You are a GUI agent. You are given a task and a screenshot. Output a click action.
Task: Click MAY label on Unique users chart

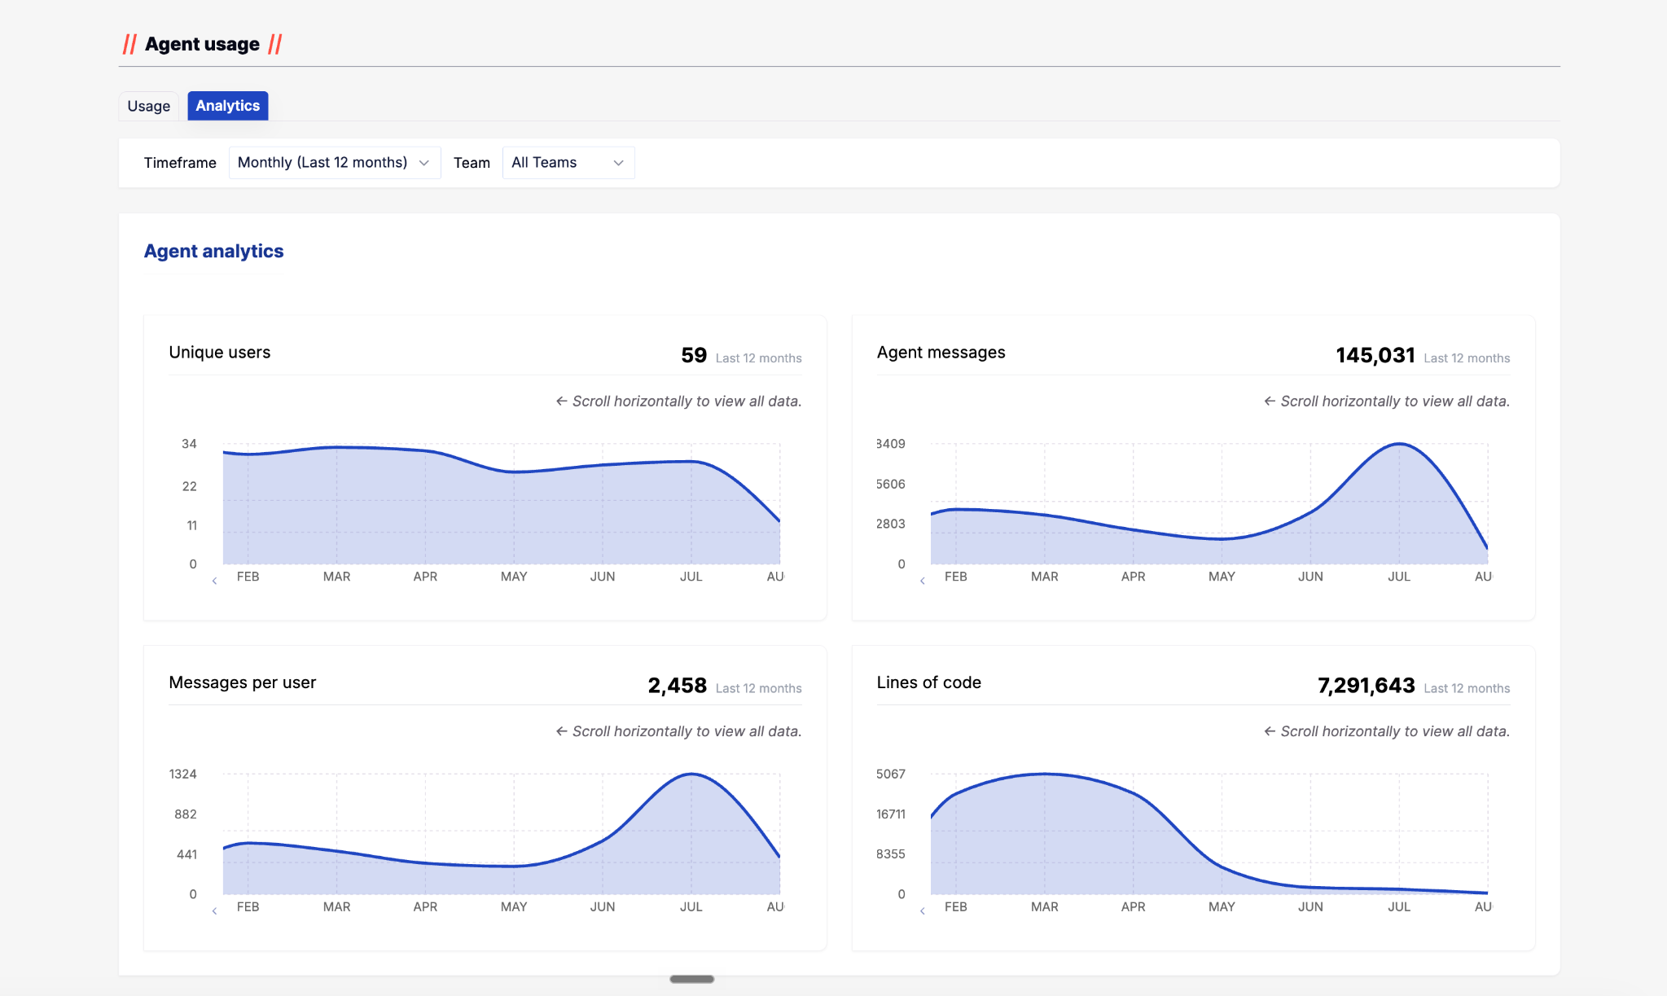click(x=514, y=577)
